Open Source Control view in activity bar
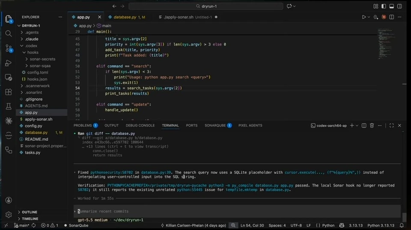The width and height of the screenshot is (411, 230). (9, 48)
